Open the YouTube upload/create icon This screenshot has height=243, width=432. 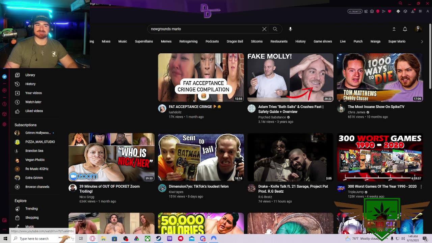click(394, 29)
